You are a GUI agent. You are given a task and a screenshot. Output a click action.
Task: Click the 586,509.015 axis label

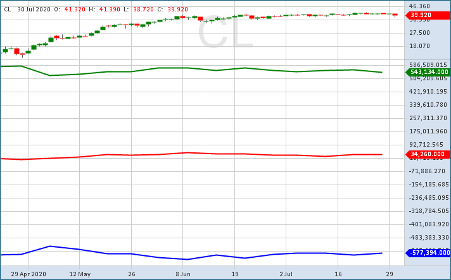point(428,65)
